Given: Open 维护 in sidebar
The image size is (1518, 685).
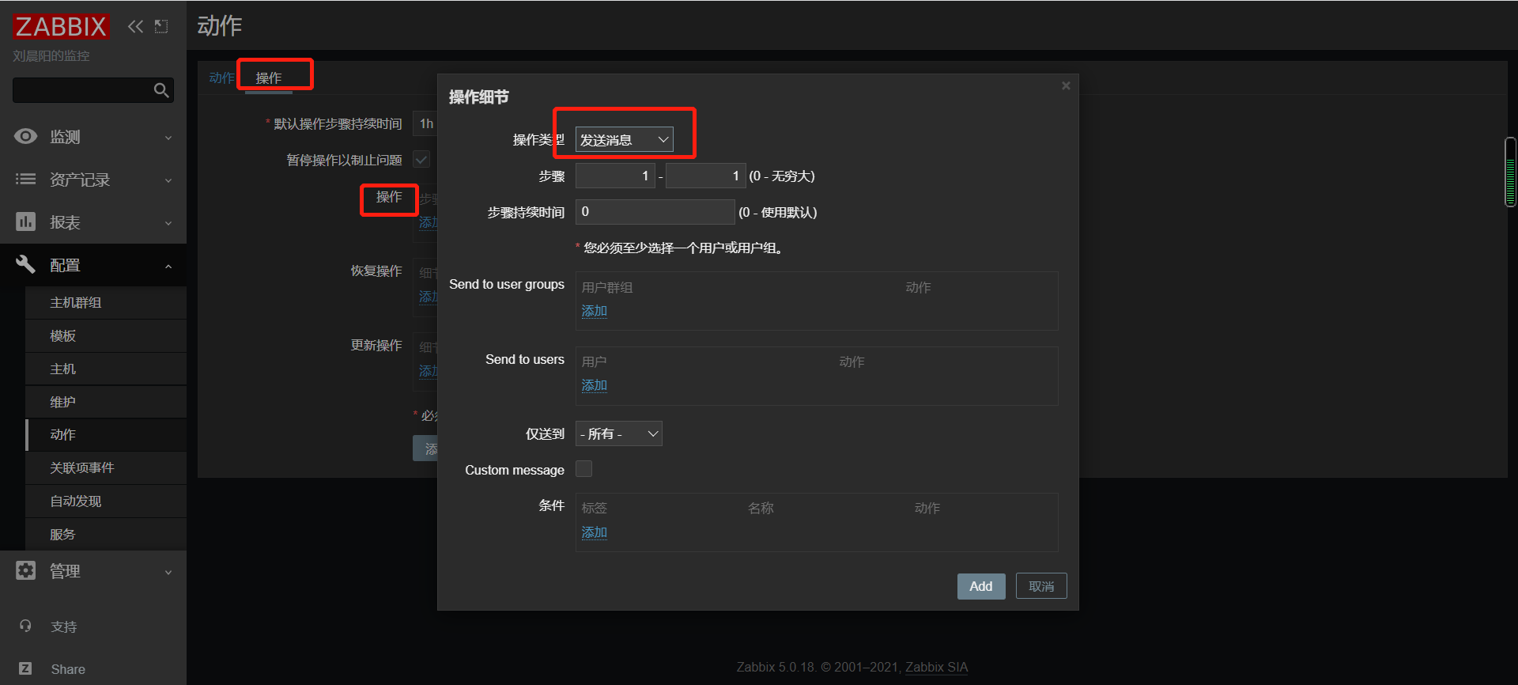Looking at the screenshot, I should pyautogui.click(x=106, y=402).
